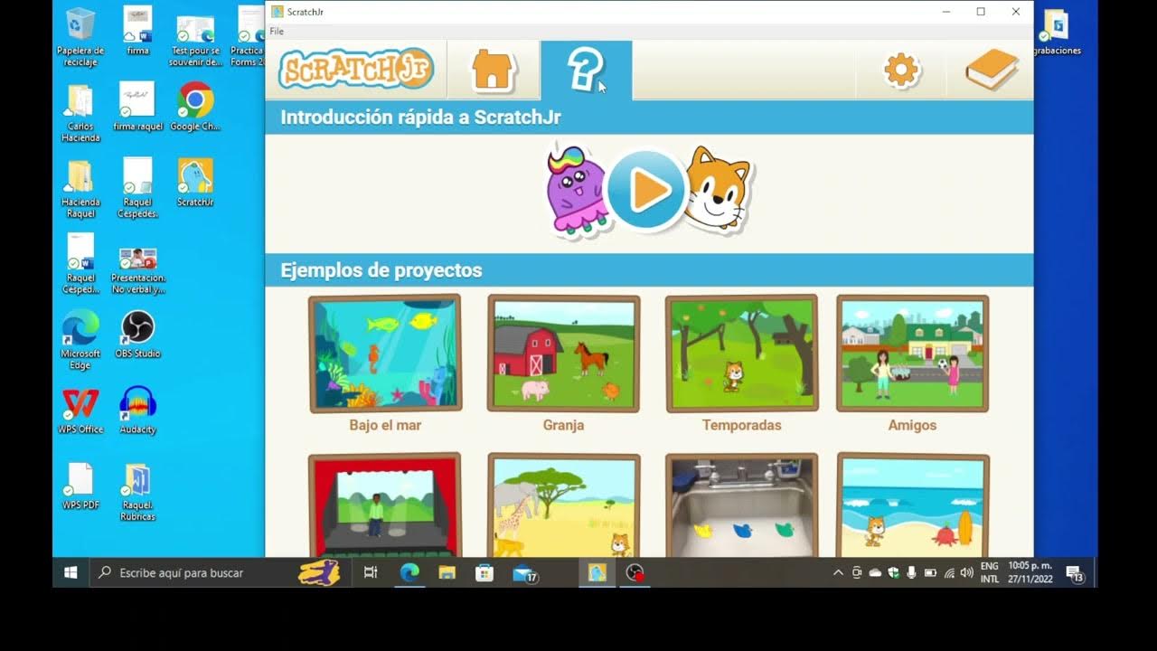The height and width of the screenshot is (651, 1157).
Task: Select the Presentacion No verbal PowerPoint file
Action: click(x=137, y=269)
